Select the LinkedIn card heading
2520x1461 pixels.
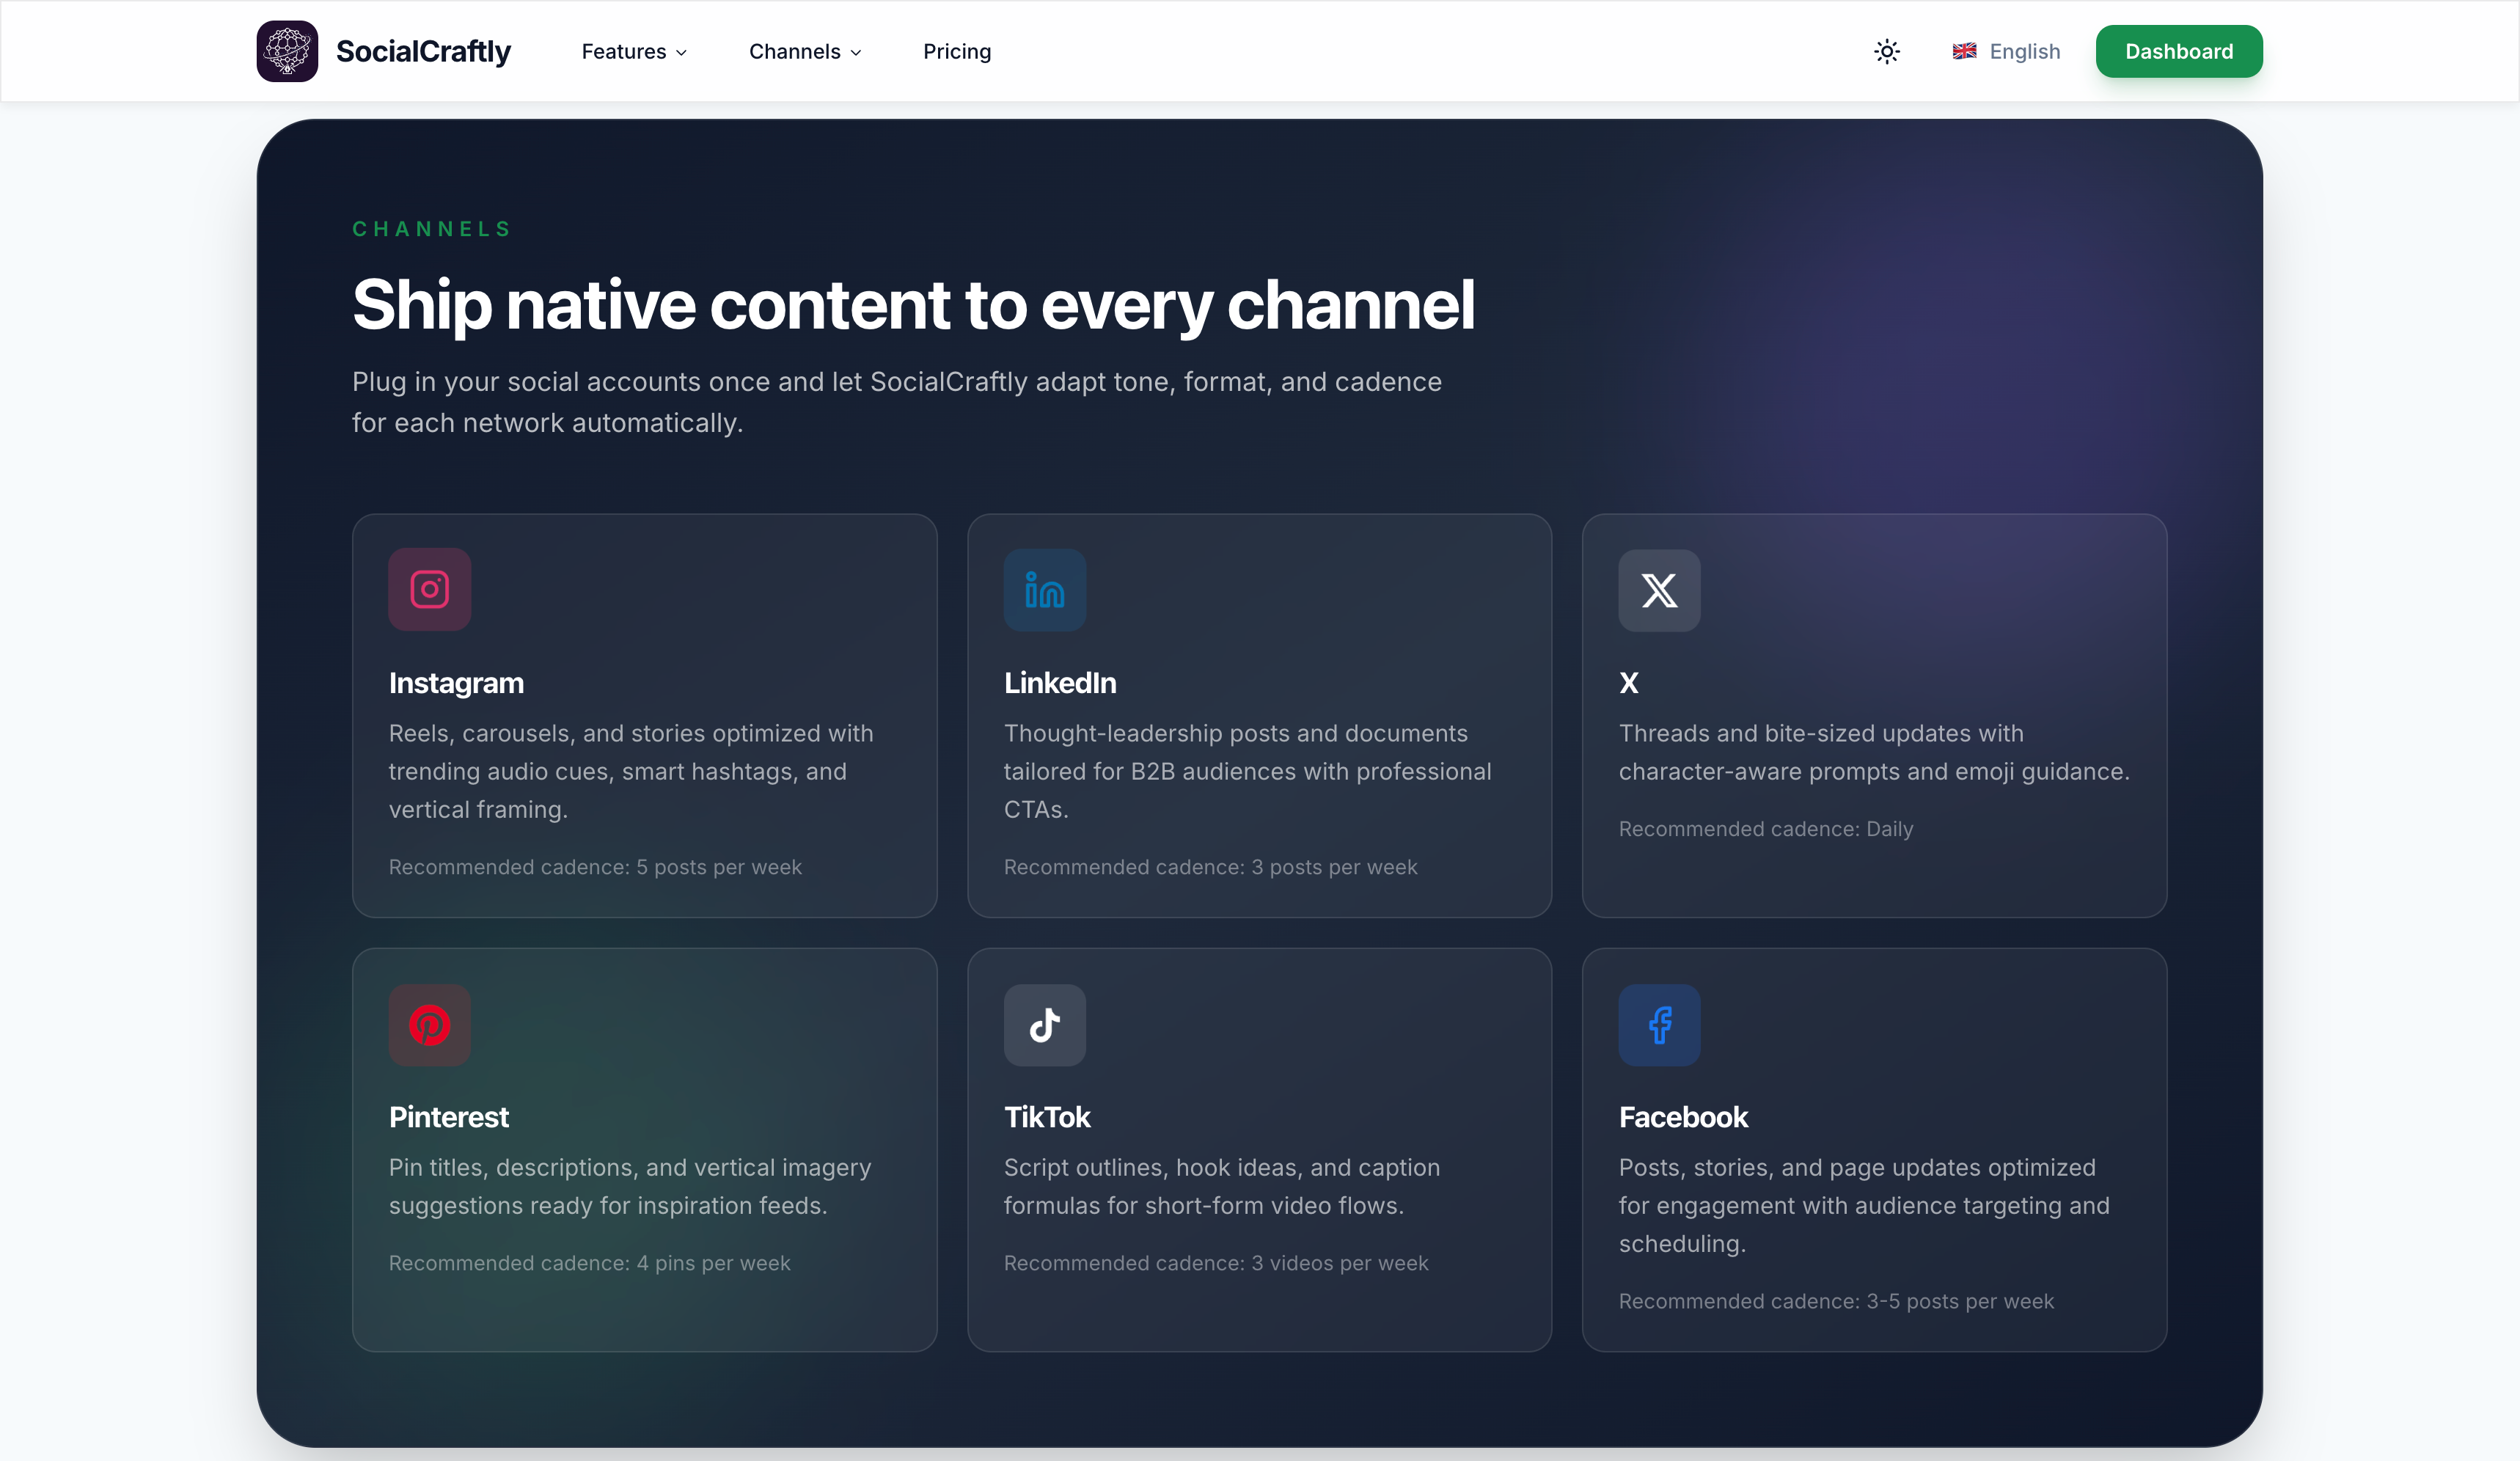coord(1059,683)
